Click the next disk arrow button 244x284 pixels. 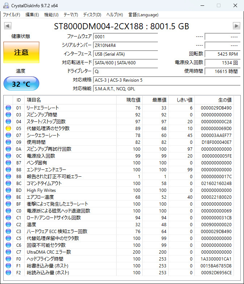click(x=236, y=26)
